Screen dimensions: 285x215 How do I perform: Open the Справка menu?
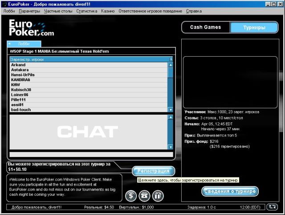[x=194, y=11]
